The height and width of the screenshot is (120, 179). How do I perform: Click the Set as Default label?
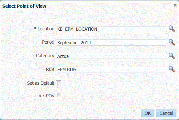click(41, 83)
